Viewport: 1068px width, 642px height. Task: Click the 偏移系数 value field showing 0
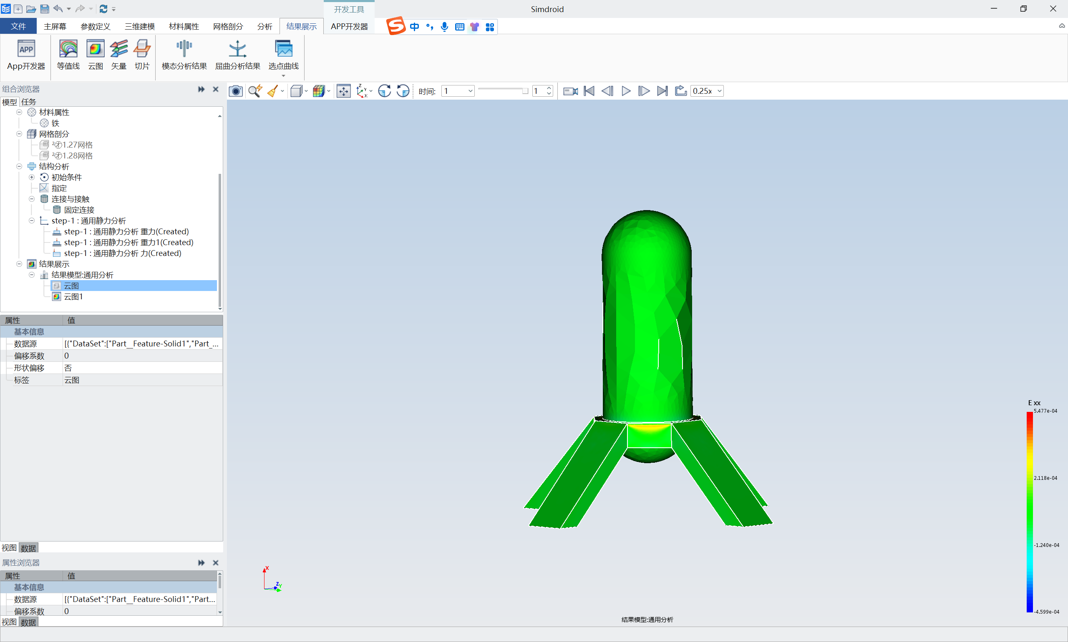click(x=142, y=356)
